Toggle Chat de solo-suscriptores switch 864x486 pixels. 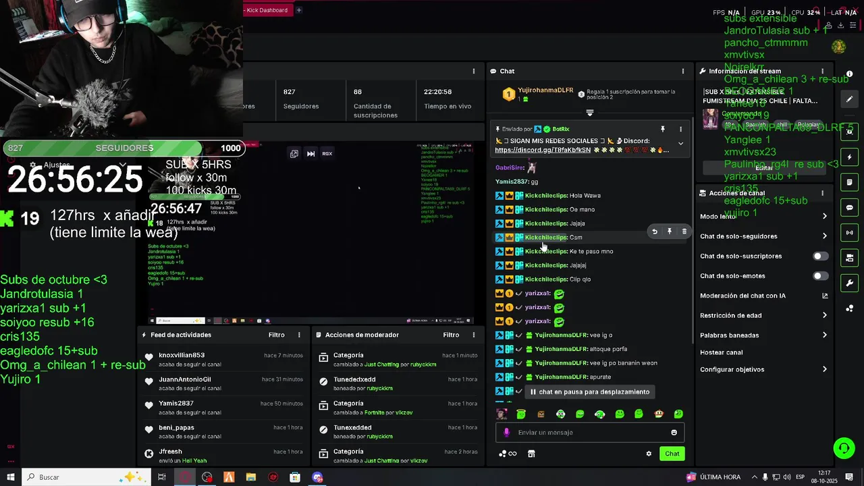pyautogui.click(x=820, y=256)
